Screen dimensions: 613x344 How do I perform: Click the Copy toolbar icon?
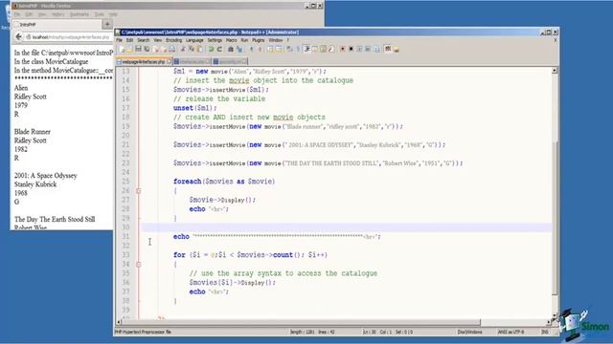point(191,49)
